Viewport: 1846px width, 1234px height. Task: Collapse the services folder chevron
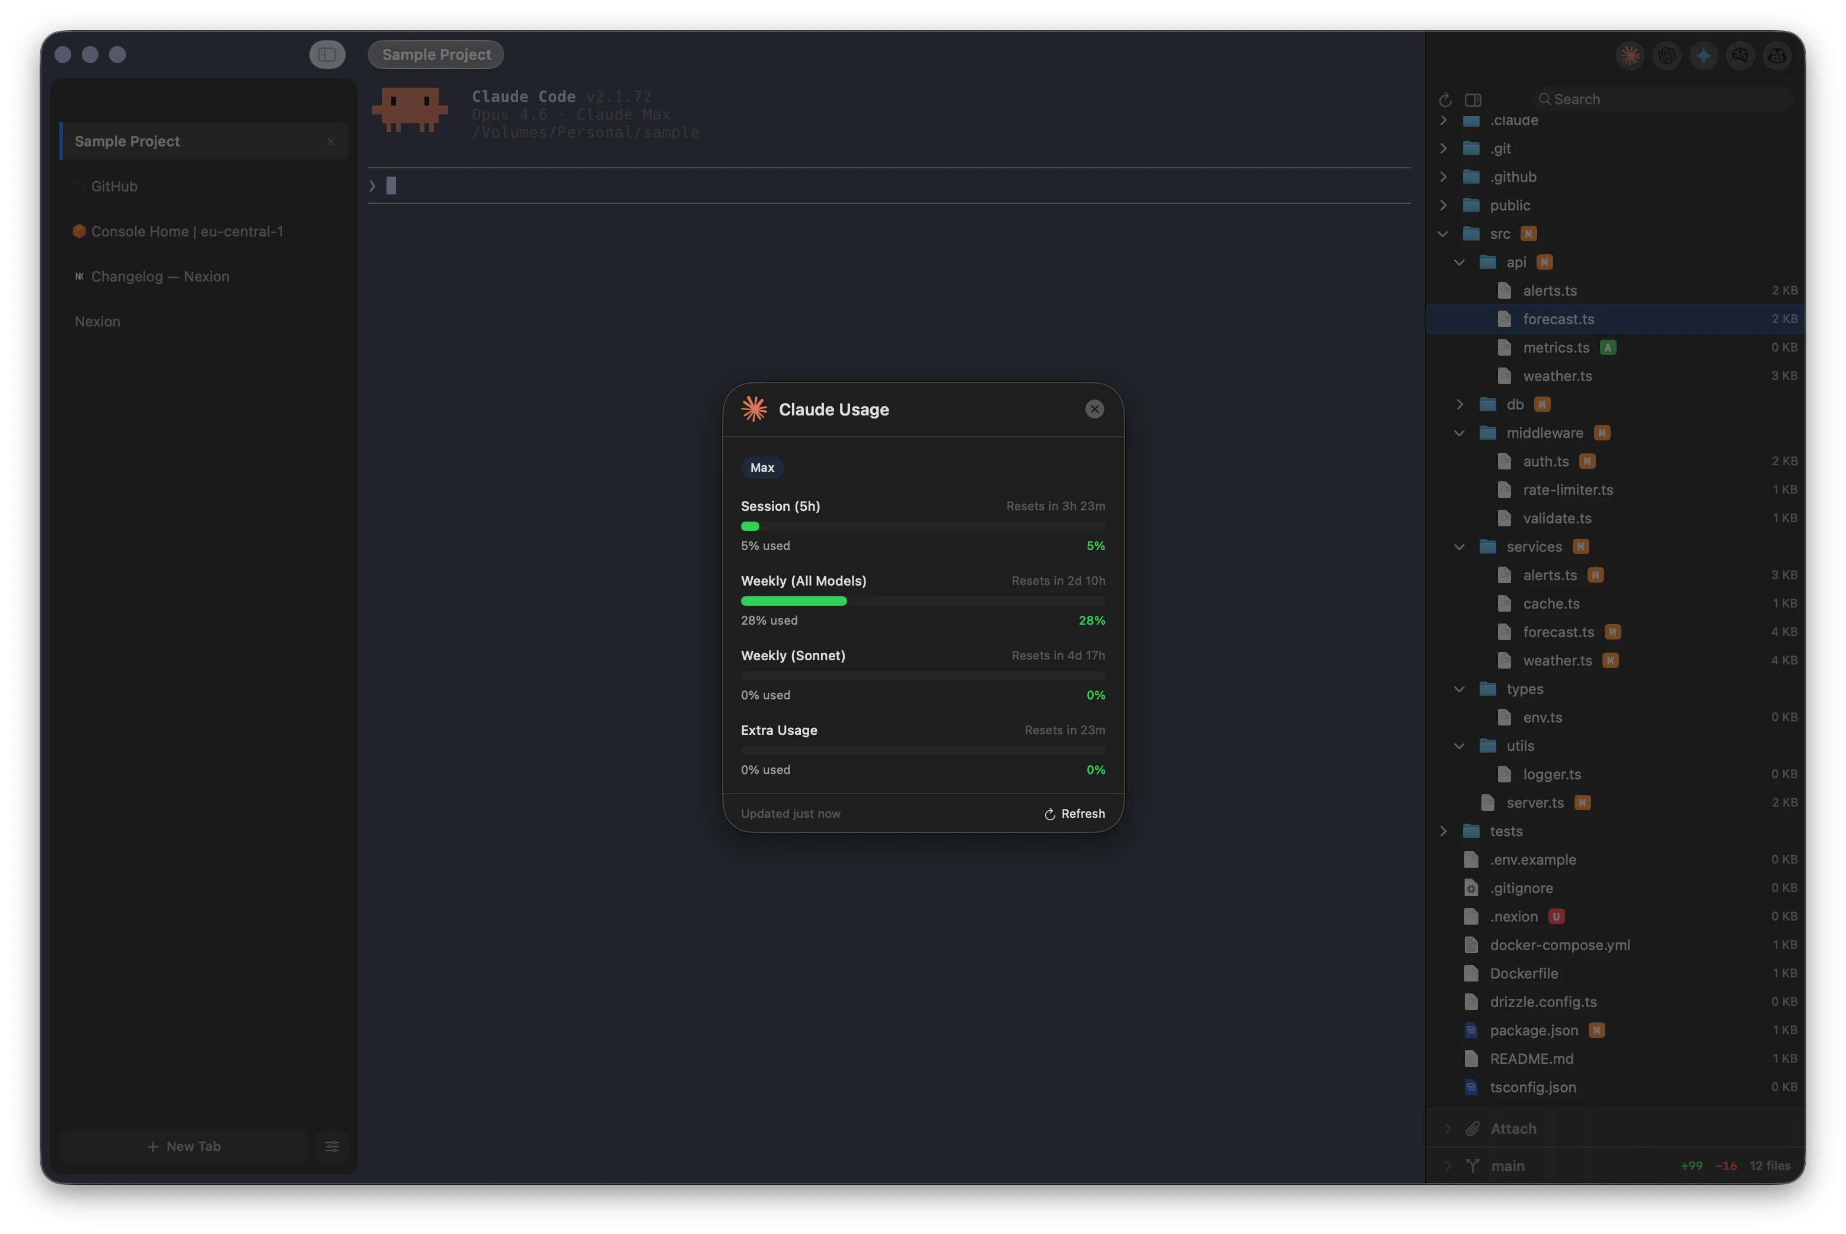1459,547
